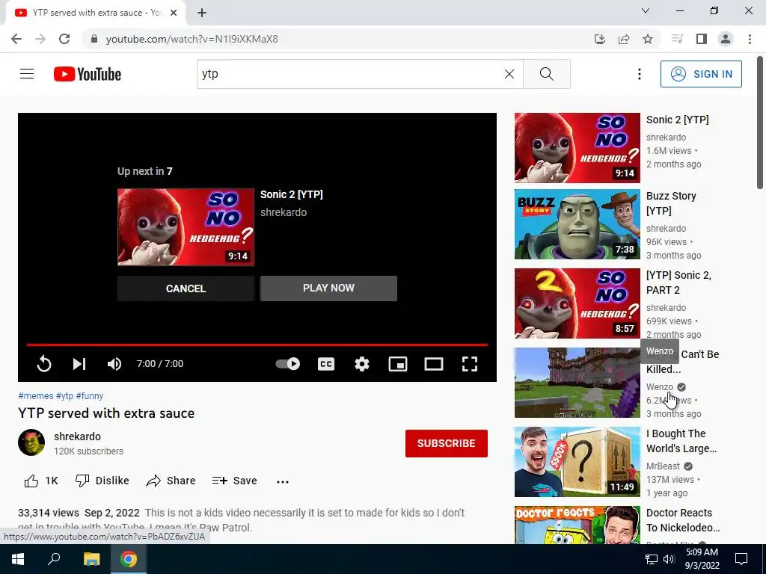Screen dimensions: 766x574
Task: Share this page from address bar
Action: click(624, 39)
